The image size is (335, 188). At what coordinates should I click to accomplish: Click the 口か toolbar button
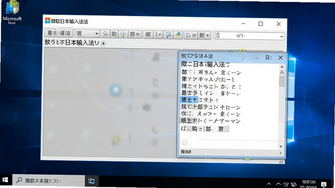tap(191, 35)
